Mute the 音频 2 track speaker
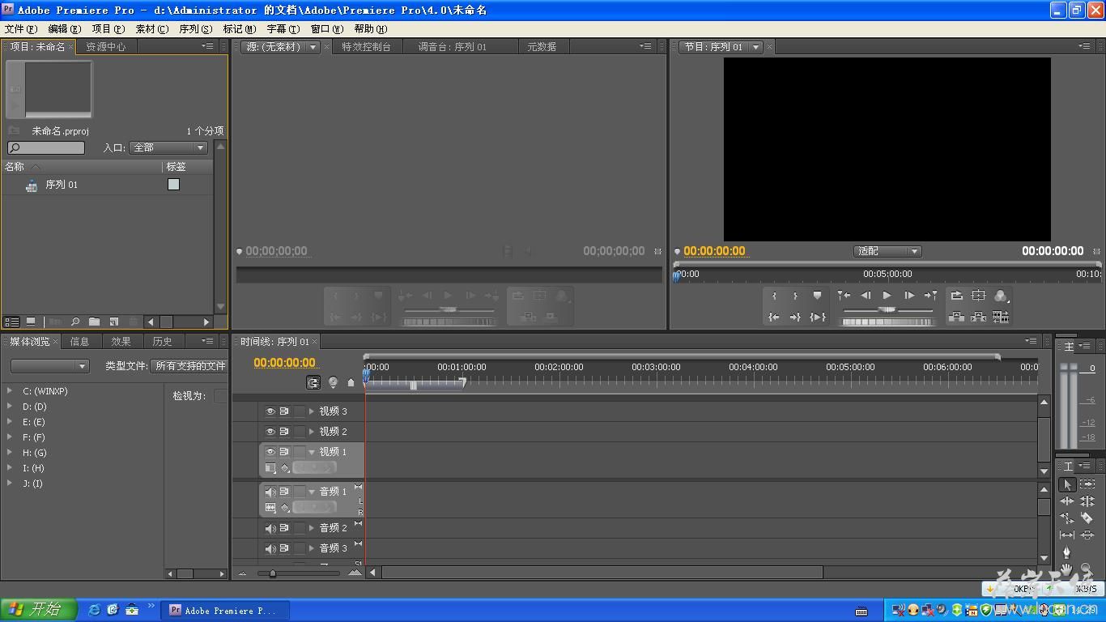The image size is (1106, 622). click(270, 528)
